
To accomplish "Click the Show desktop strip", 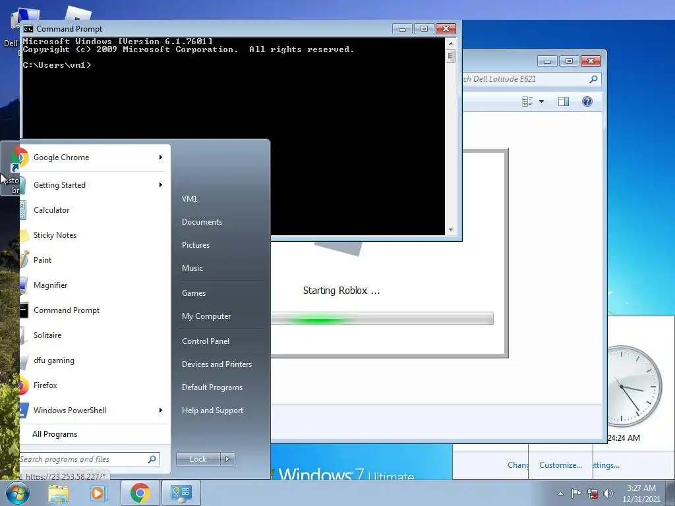I will [670, 493].
